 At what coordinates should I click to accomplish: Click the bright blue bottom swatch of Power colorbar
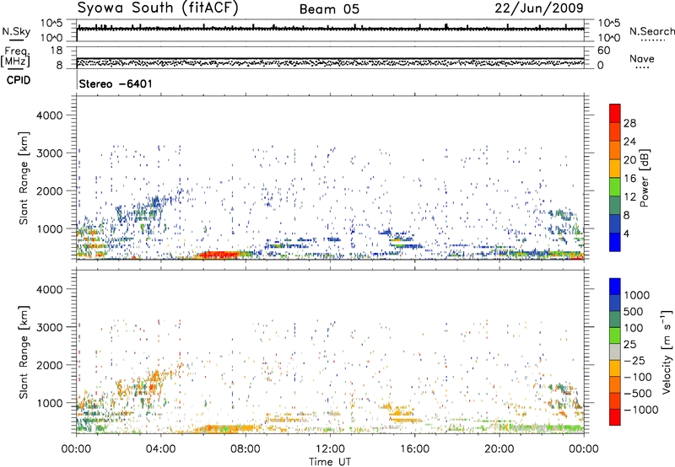(x=615, y=242)
